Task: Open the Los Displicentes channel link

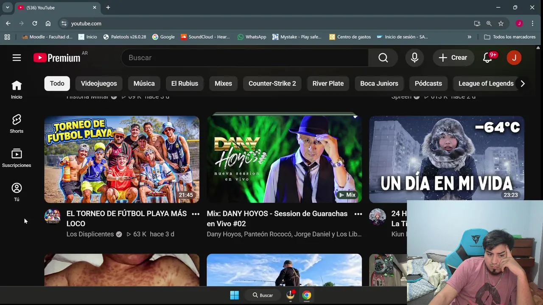Action: (x=90, y=234)
